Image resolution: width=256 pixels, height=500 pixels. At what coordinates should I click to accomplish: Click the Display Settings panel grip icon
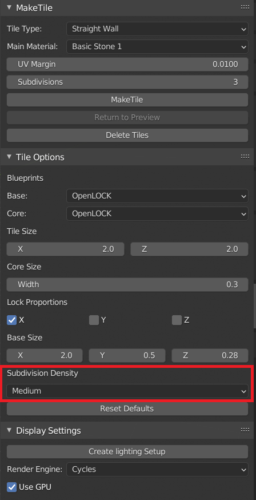click(245, 430)
